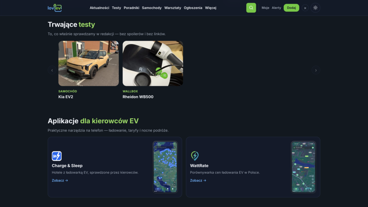The image size is (368, 207).
Task: Click the WALLBOX category label
Action: pyautogui.click(x=130, y=91)
